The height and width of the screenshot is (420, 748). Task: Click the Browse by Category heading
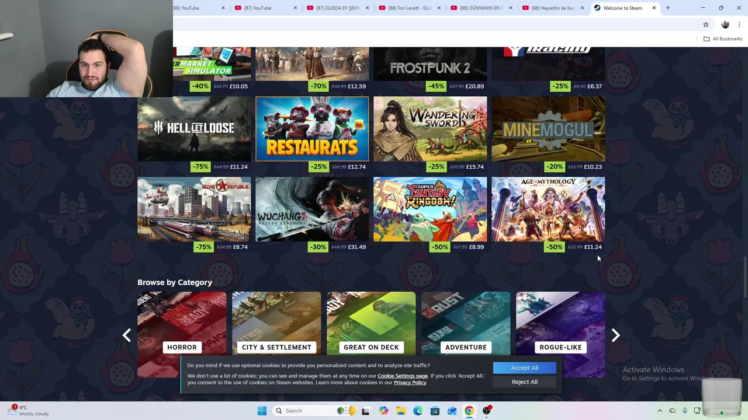tap(175, 282)
